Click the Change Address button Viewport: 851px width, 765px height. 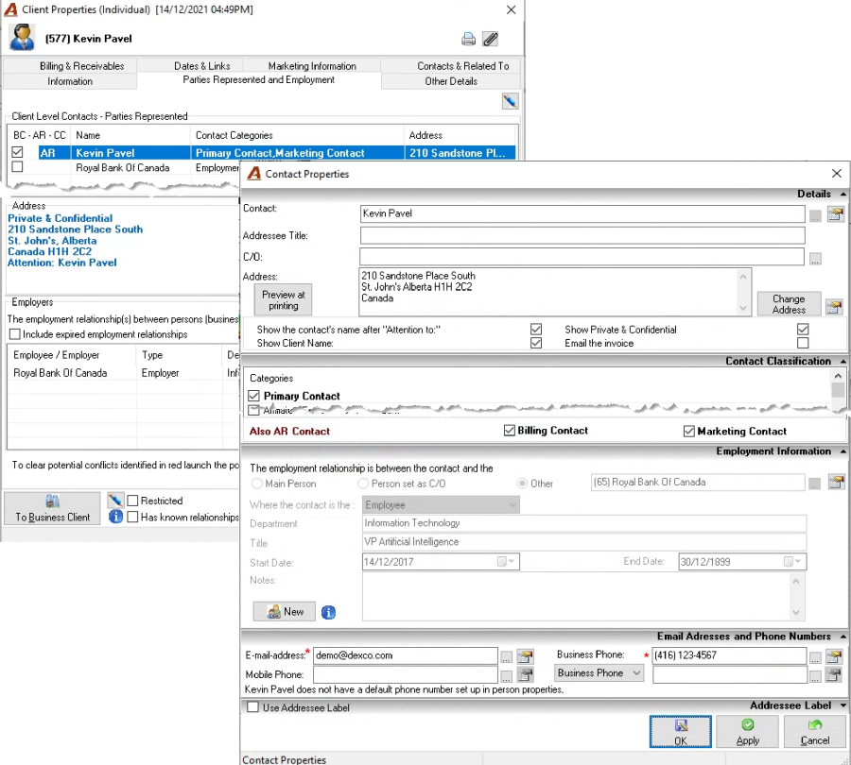(789, 304)
